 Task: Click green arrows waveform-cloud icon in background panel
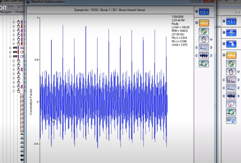pos(231,112)
